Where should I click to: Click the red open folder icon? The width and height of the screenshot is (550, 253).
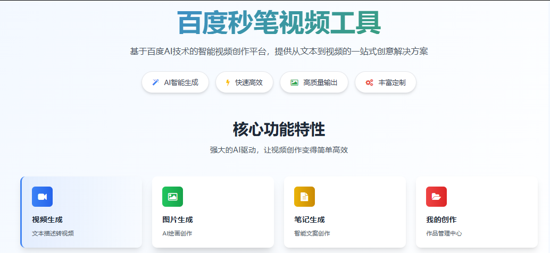[436, 197]
